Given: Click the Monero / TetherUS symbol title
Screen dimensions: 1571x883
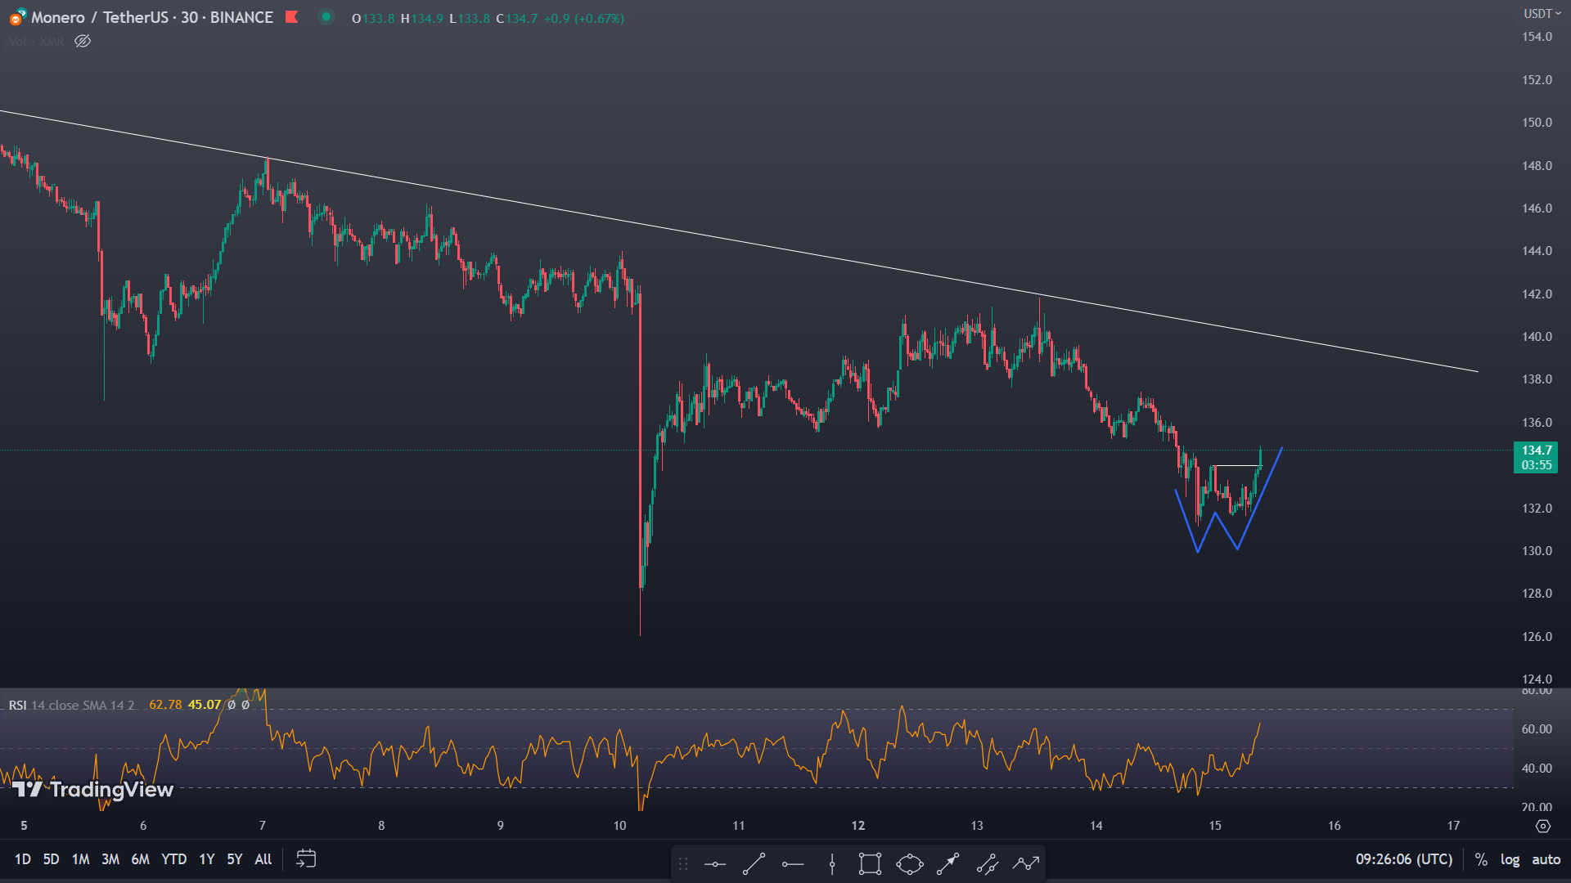Looking at the screenshot, I should tap(152, 17).
